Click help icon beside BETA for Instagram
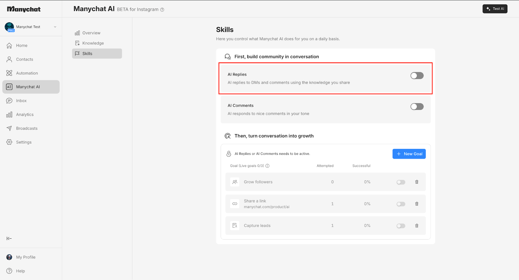 tap(162, 10)
